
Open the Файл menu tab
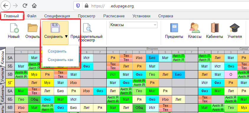click(x=31, y=16)
